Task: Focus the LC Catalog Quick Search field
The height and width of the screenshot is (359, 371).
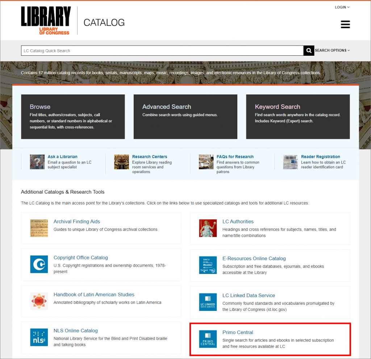Action: (162, 51)
